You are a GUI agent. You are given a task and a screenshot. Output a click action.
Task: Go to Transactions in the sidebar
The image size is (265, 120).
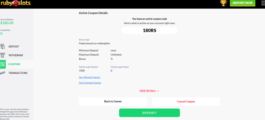point(18,73)
